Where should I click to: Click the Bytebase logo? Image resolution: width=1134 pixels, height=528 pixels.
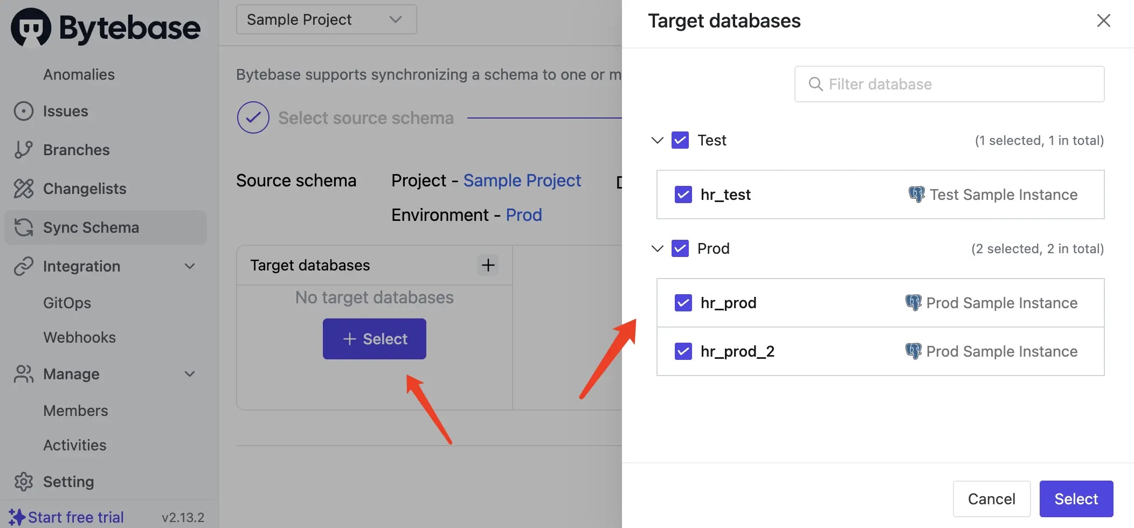pyautogui.click(x=105, y=27)
